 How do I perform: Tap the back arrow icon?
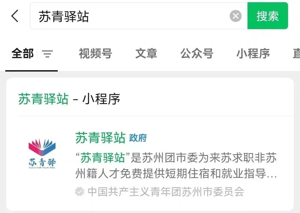15,16
